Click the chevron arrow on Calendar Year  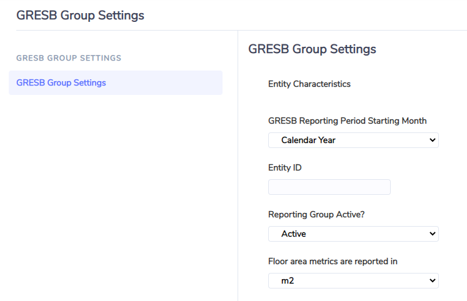pyautogui.click(x=433, y=140)
